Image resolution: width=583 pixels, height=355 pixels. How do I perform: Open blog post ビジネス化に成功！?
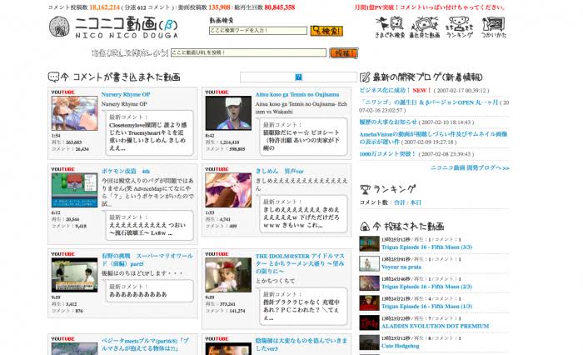(x=385, y=91)
